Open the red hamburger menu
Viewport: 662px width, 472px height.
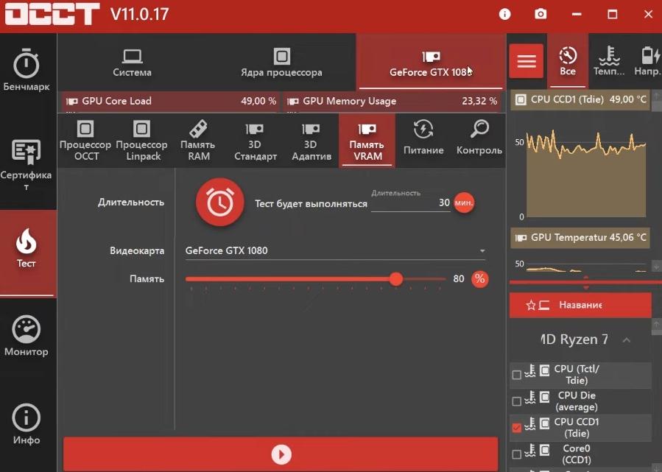[x=527, y=61]
